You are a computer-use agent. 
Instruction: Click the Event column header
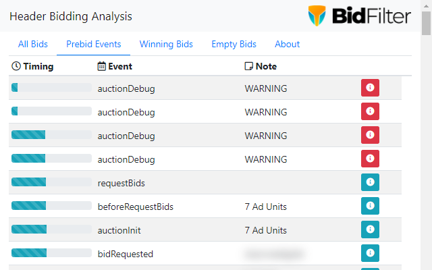click(x=115, y=66)
